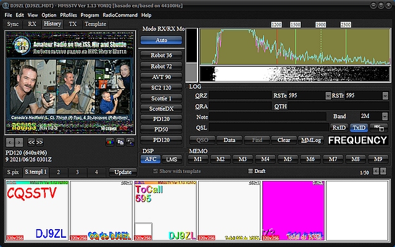Click the Data log button

[229, 140]
